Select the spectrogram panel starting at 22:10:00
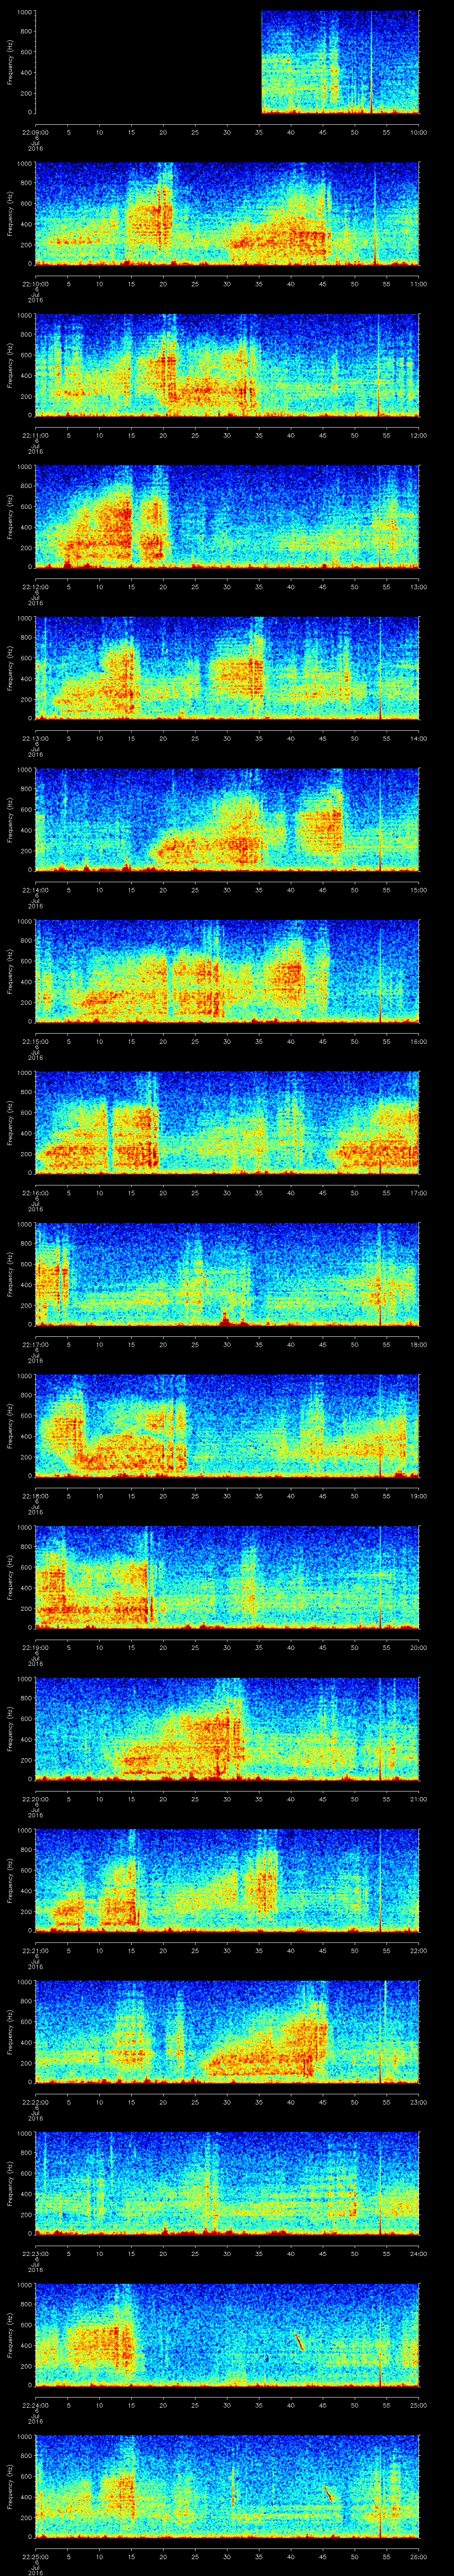454x2576 pixels. pyautogui.click(x=227, y=214)
